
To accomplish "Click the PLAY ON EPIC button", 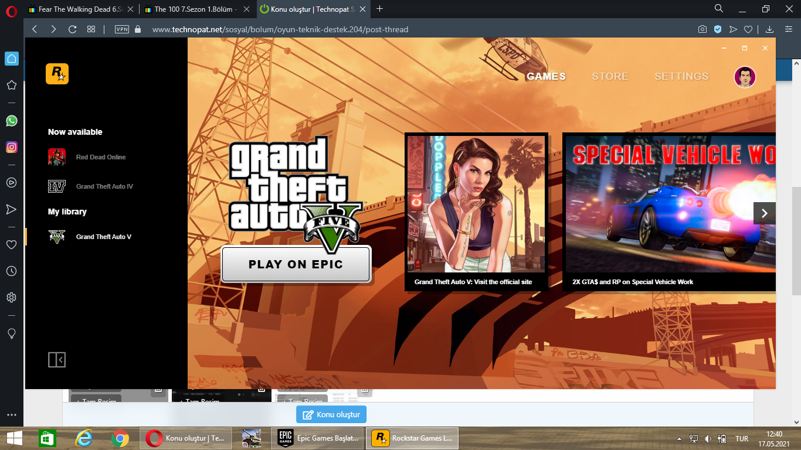I will click(x=296, y=264).
